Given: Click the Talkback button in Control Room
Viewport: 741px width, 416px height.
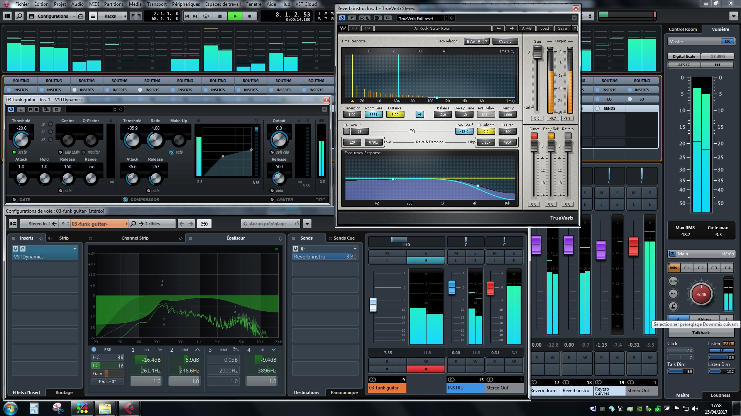Looking at the screenshot, I should tap(700, 333).
